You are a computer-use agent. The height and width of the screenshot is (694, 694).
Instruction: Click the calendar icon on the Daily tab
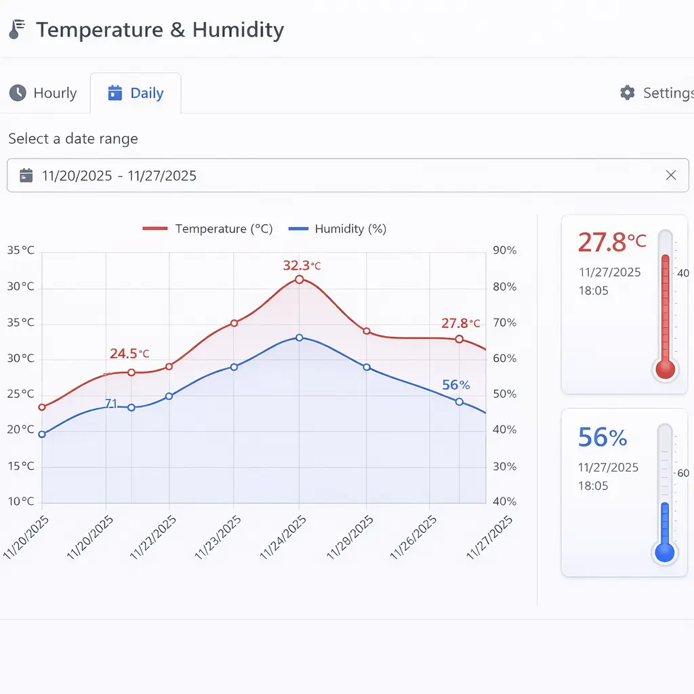pos(115,93)
